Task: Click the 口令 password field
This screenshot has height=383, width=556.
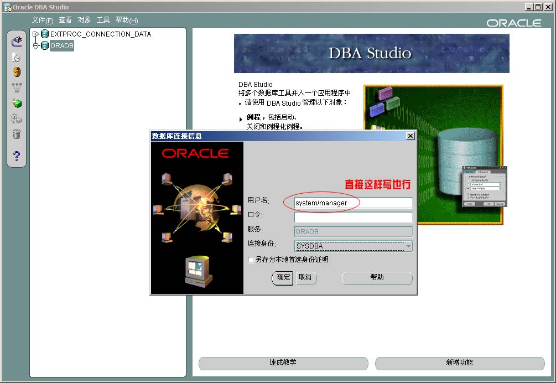Action: (353, 217)
